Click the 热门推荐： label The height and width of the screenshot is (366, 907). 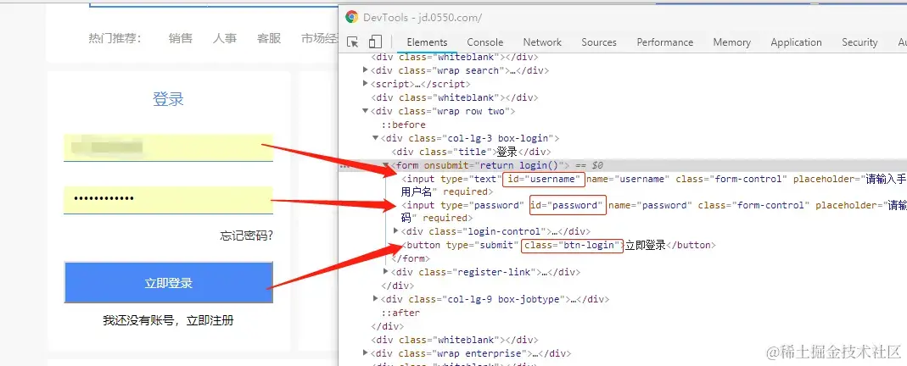pyautogui.click(x=115, y=38)
